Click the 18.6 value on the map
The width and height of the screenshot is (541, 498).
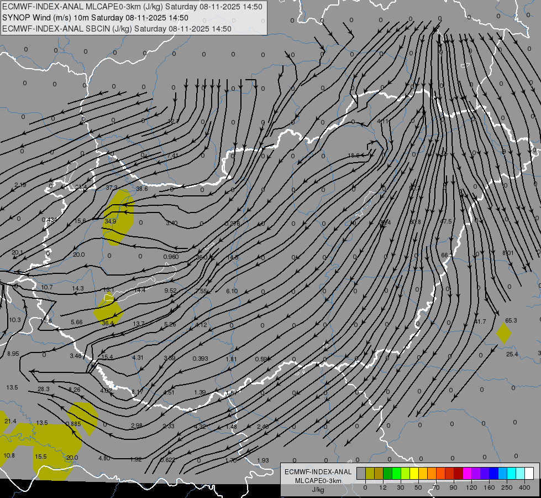coord(354,155)
